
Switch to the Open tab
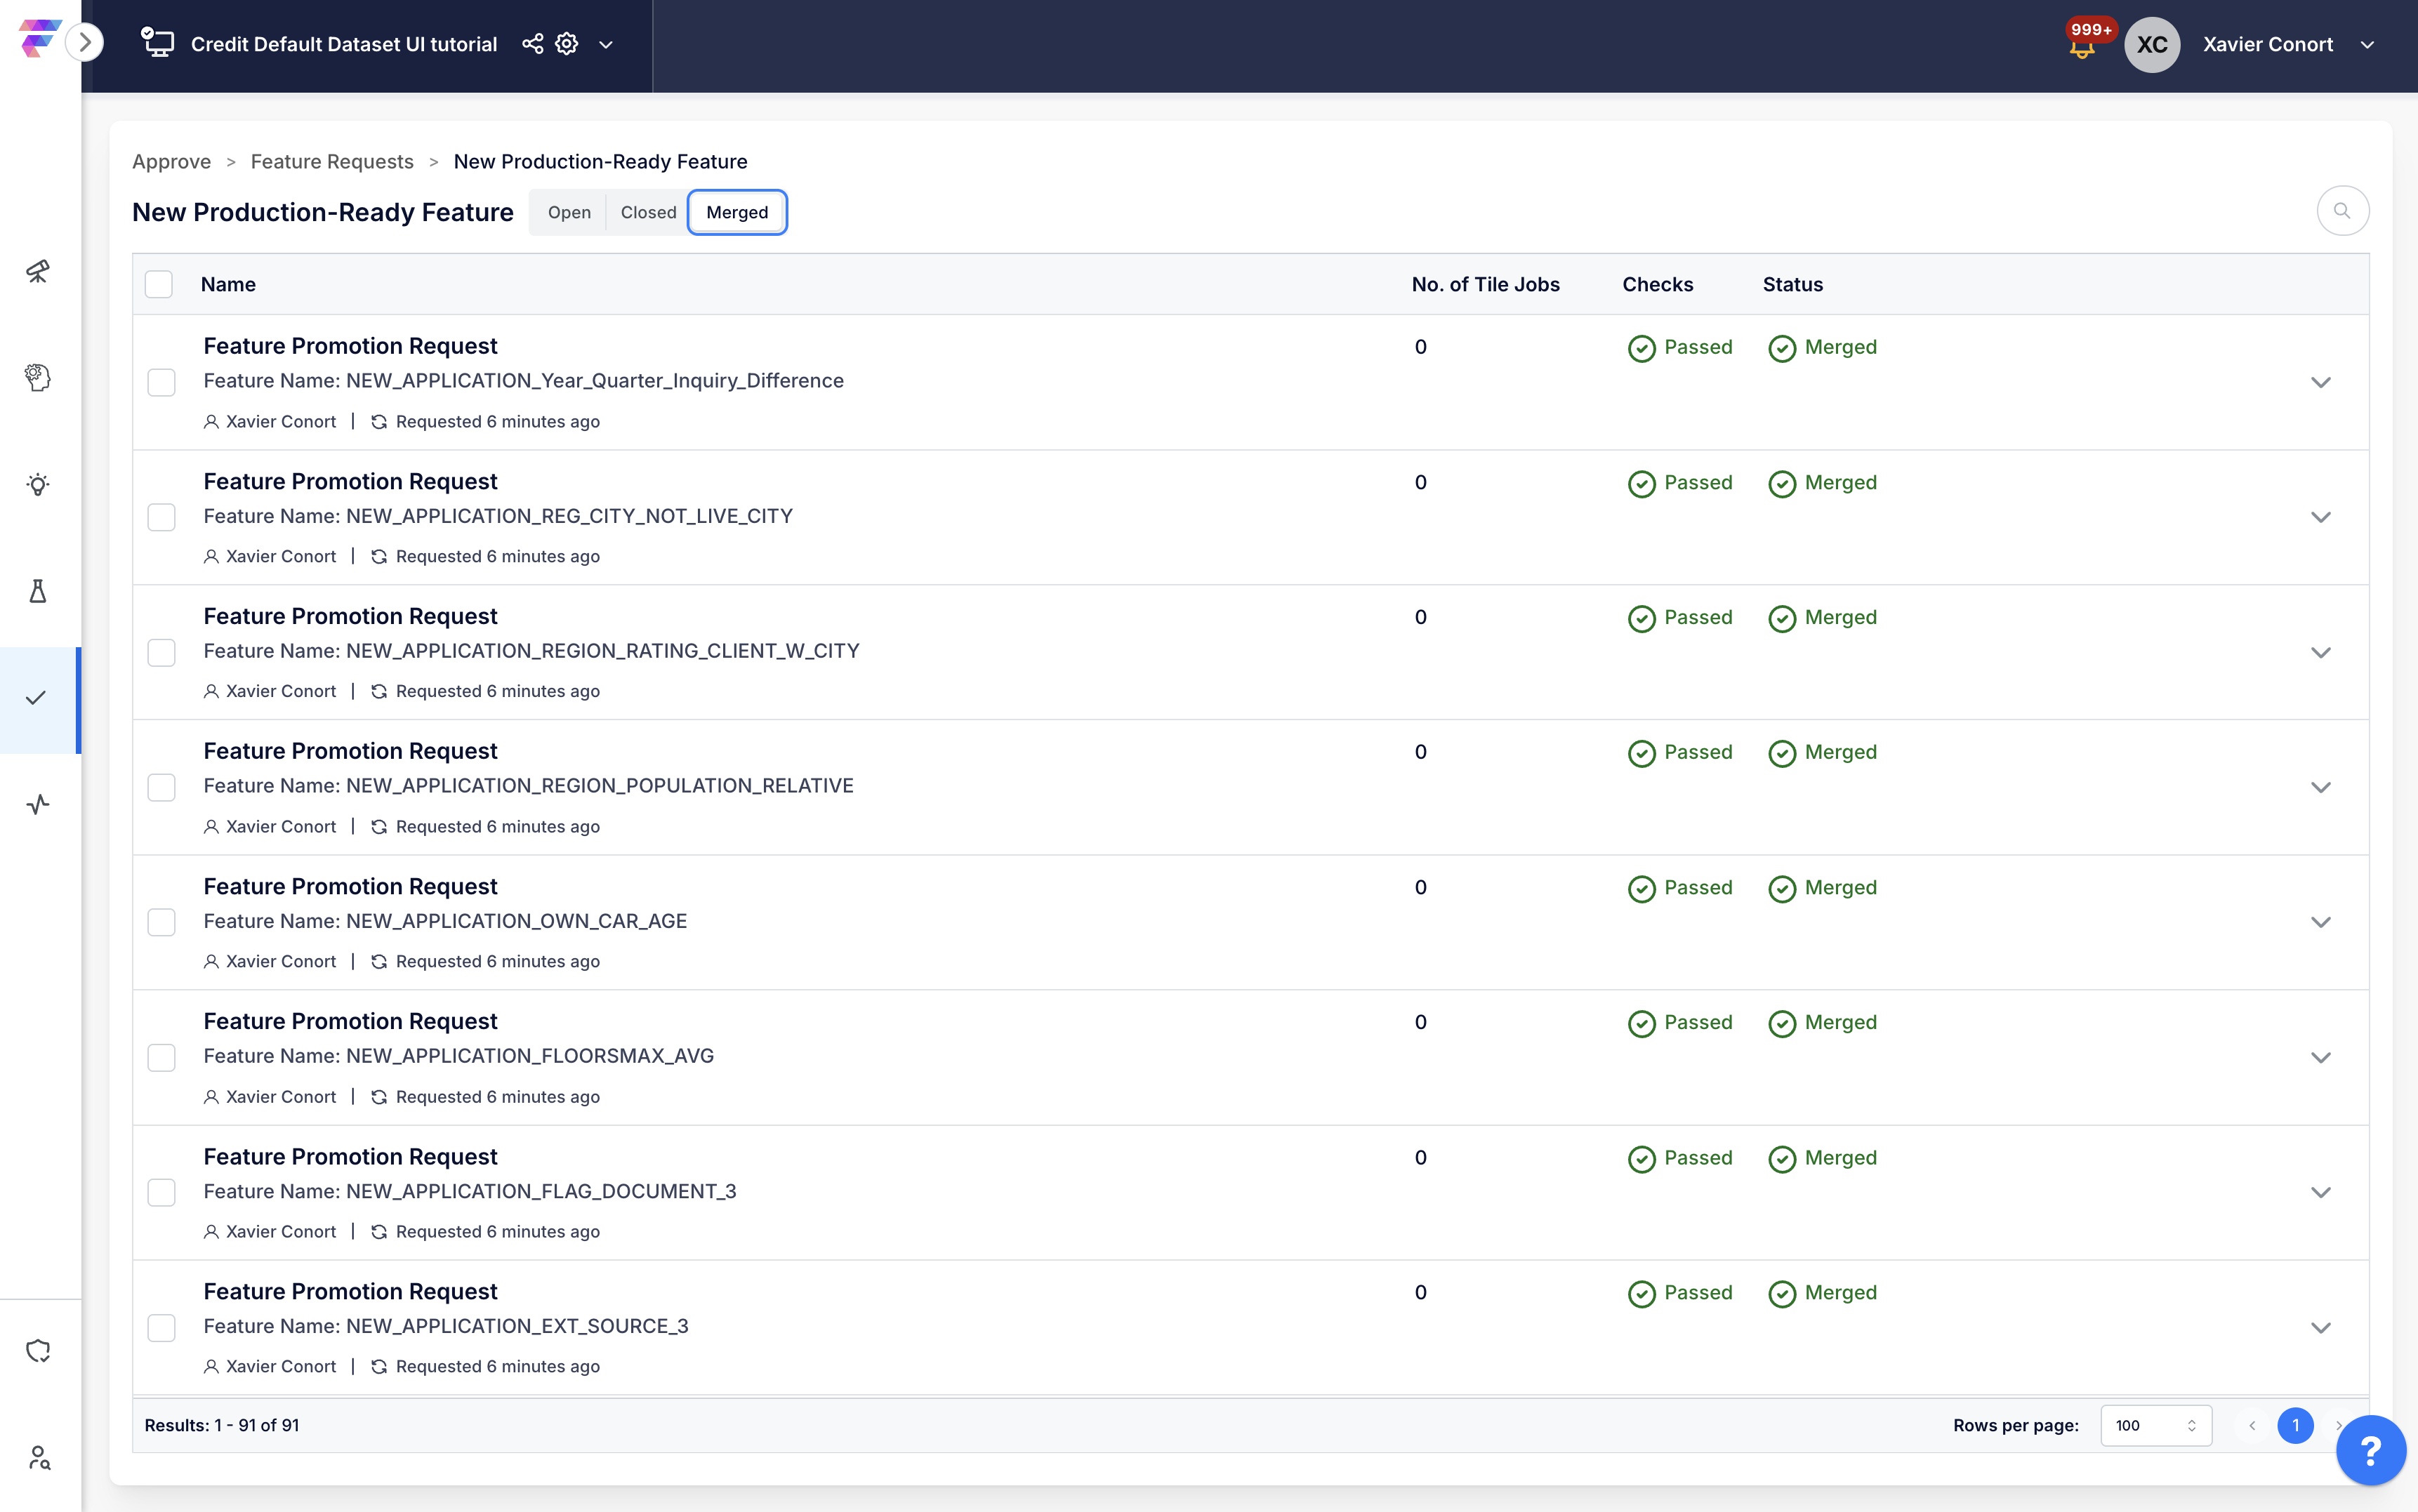[x=569, y=212]
